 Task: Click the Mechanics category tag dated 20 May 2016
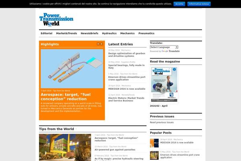[126, 50]
